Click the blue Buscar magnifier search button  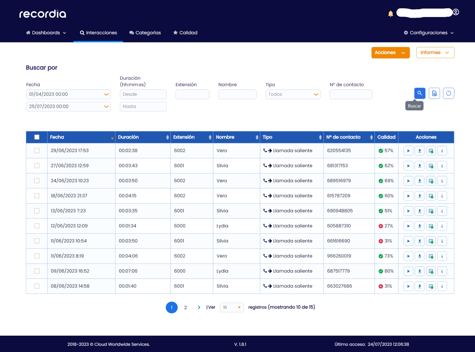click(x=419, y=93)
